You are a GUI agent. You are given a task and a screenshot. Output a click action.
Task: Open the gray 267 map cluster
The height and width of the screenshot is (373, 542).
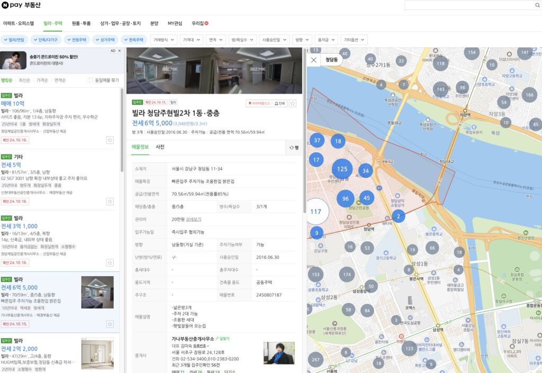tap(315, 360)
